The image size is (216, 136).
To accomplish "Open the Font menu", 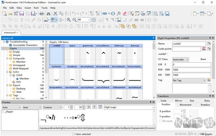I will [x=36, y=8].
